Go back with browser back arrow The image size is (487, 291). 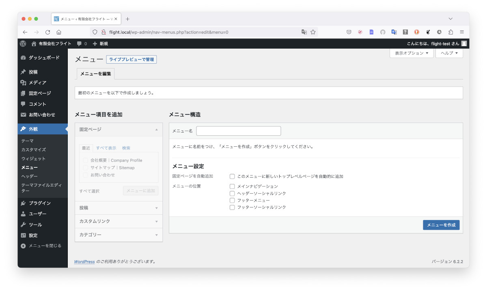[25, 32]
